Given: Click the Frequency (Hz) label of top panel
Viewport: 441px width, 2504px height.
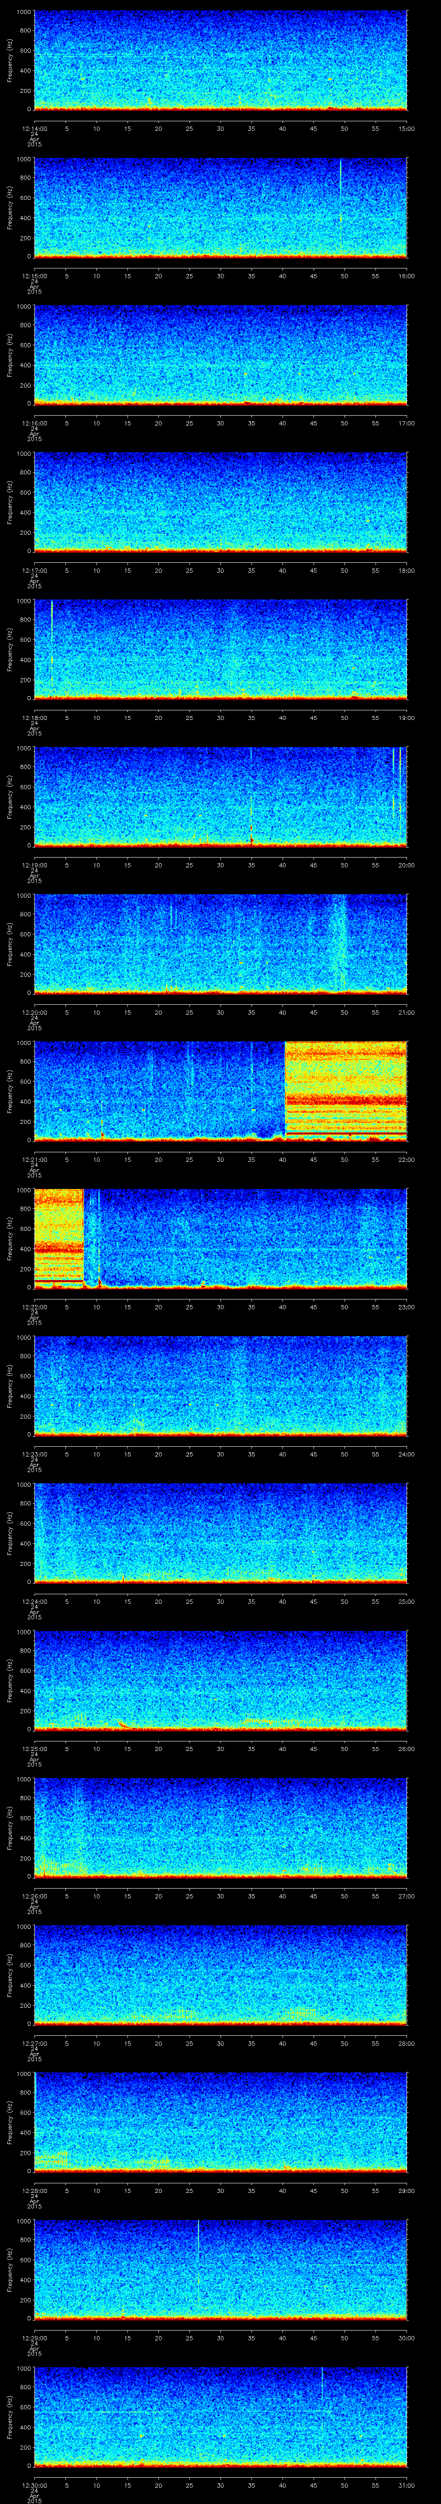Looking at the screenshot, I should [10, 60].
